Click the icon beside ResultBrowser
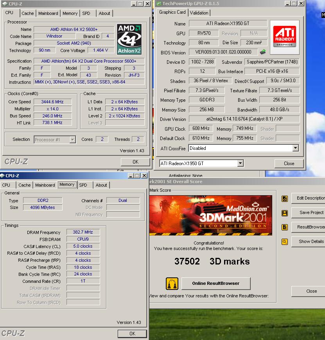This screenshot has width=325, height=340. pos(285,227)
